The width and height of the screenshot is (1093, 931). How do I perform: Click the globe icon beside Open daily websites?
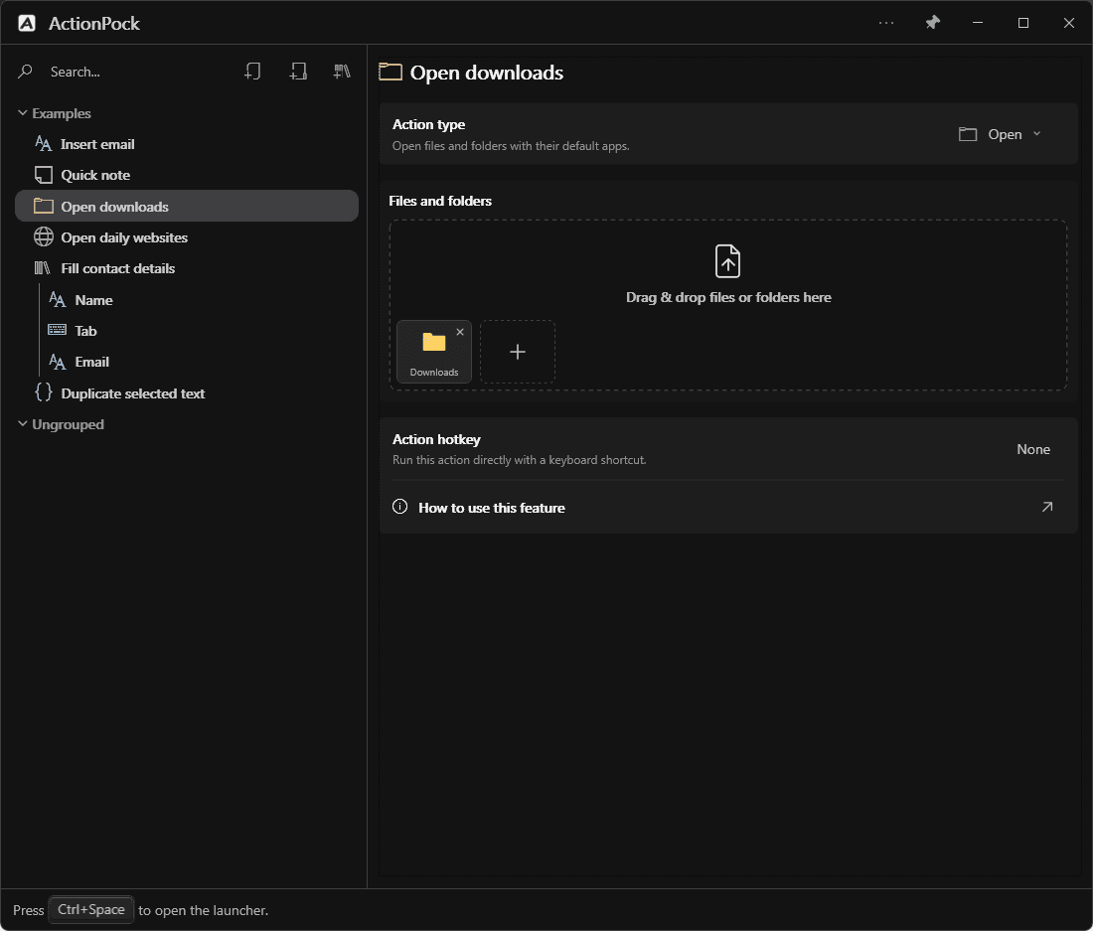click(43, 236)
